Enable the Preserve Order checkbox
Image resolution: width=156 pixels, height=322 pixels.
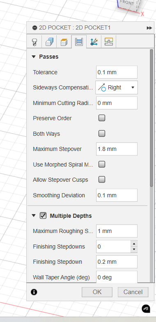pyautogui.click(x=102, y=118)
